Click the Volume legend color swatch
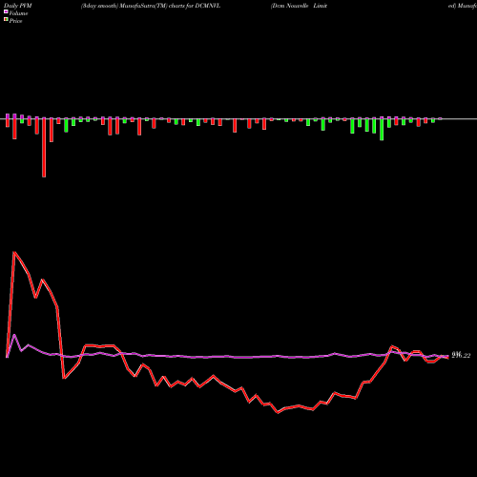 (x=6, y=11)
